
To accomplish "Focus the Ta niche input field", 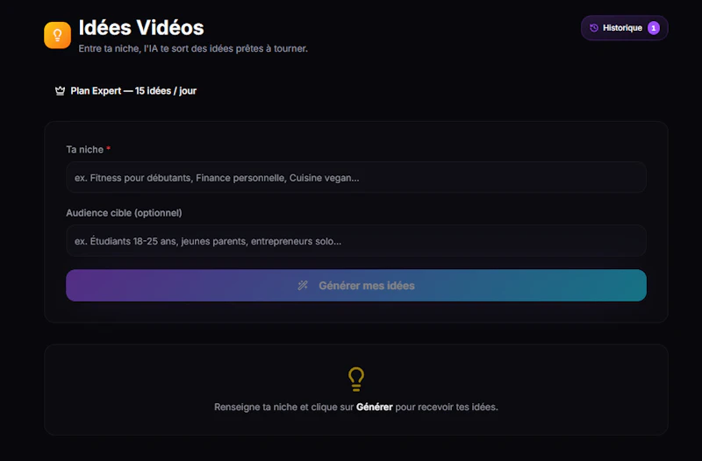I will coord(356,178).
